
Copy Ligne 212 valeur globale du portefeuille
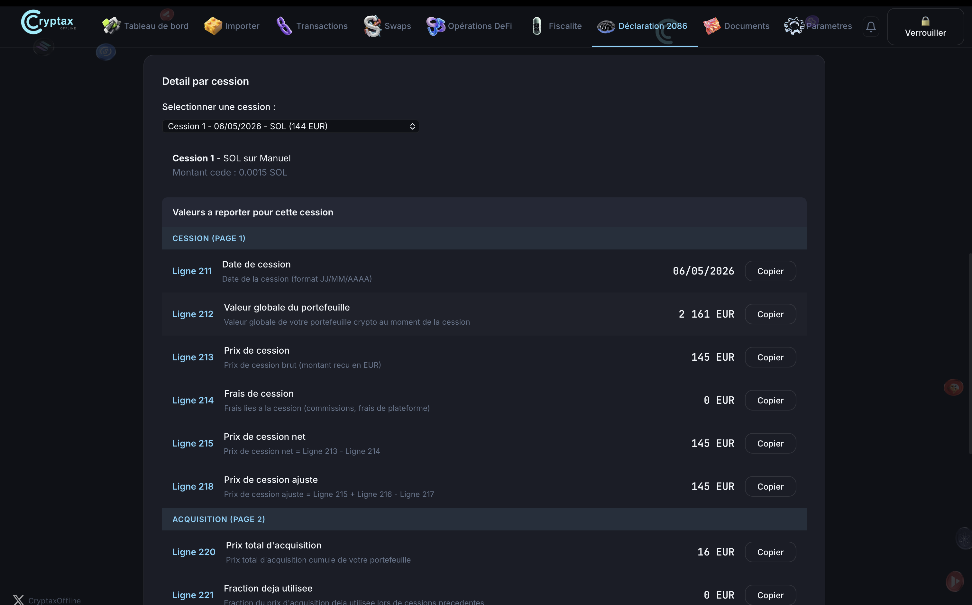[770, 314]
